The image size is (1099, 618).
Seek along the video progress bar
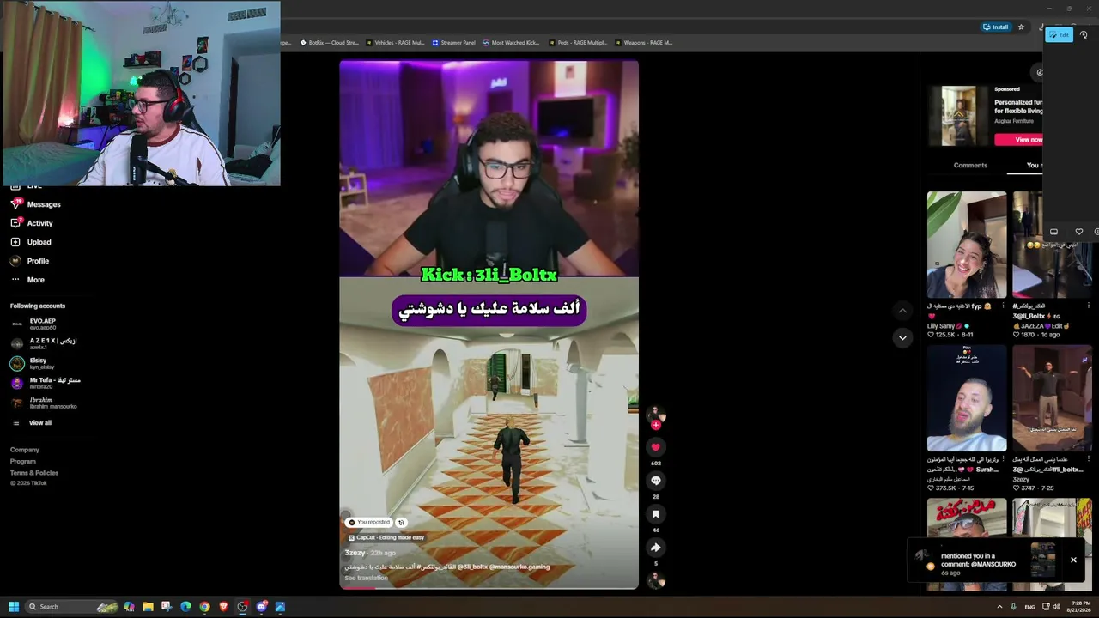tap(489, 588)
